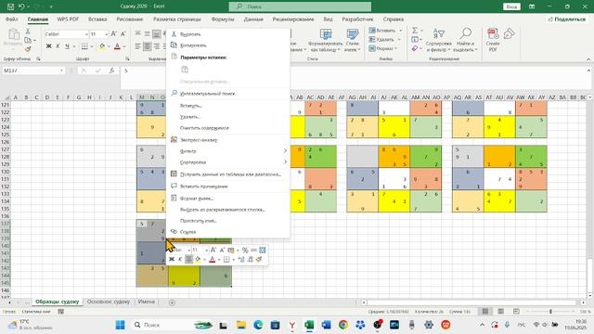
Task: Open Сортировка и фильтр dropdown in ribbon
Action: [x=439, y=41]
